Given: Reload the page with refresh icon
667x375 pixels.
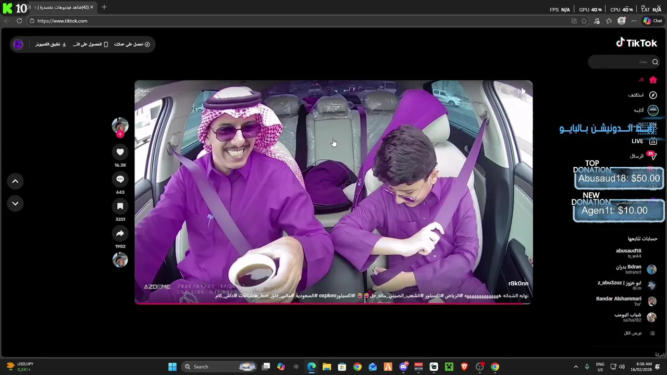Looking at the screenshot, I should click(19, 21).
